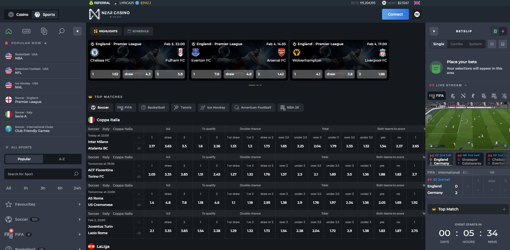The width and height of the screenshot is (510, 250).
Task: Click the Near Casino logo
Action: (109, 14)
